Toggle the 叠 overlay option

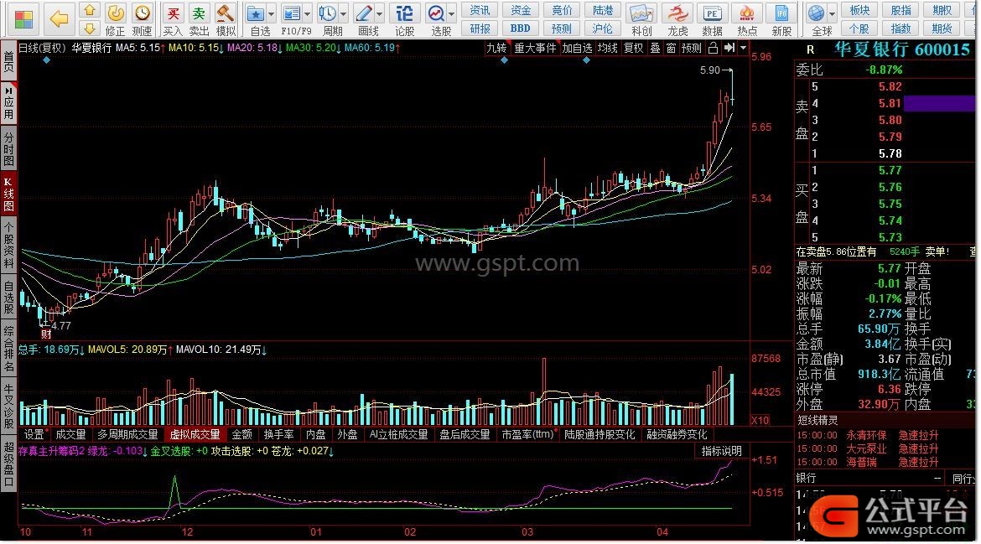coord(655,48)
